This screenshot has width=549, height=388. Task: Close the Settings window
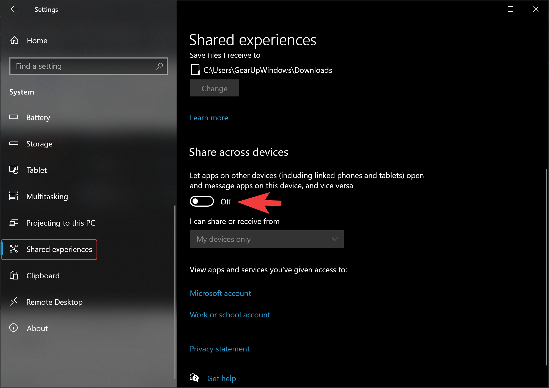coord(536,9)
